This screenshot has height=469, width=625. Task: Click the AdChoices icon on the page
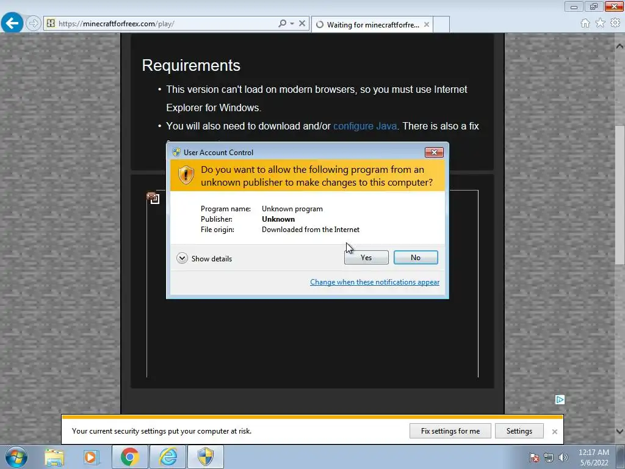pos(560,399)
